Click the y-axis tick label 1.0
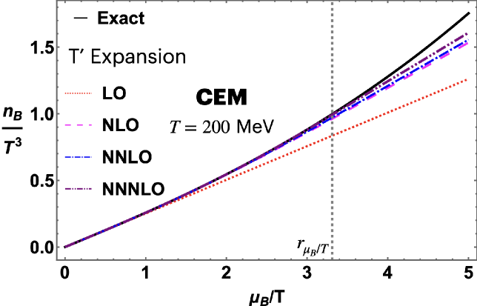477x306 pixels. (41, 114)
